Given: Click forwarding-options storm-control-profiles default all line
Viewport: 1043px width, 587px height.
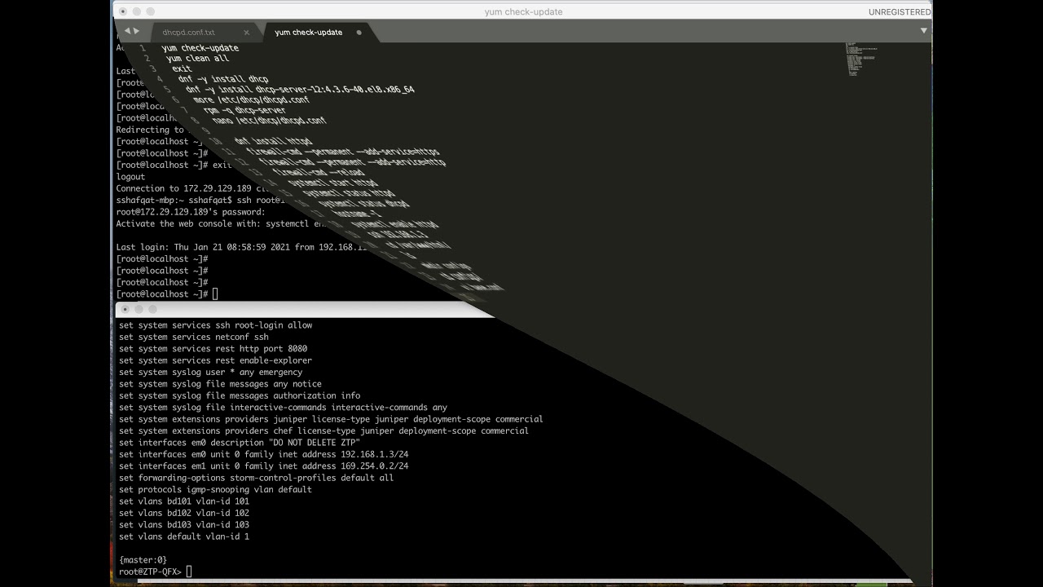Looking at the screenshot, I should [x=256, y=478].
